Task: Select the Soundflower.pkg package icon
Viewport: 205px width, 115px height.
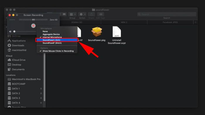Action: pos(97,32)
